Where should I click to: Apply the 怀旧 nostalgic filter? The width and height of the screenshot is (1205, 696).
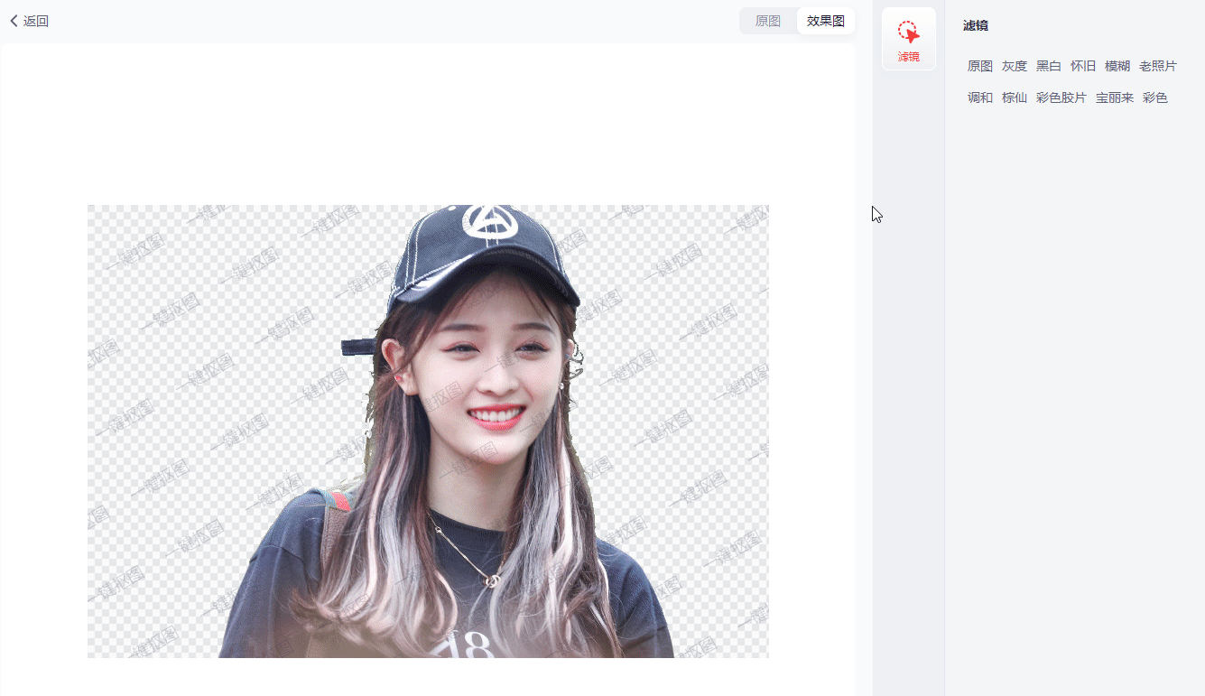[1083, 66]
